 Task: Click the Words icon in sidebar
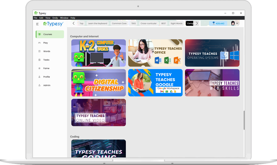(x=39, y=51)
